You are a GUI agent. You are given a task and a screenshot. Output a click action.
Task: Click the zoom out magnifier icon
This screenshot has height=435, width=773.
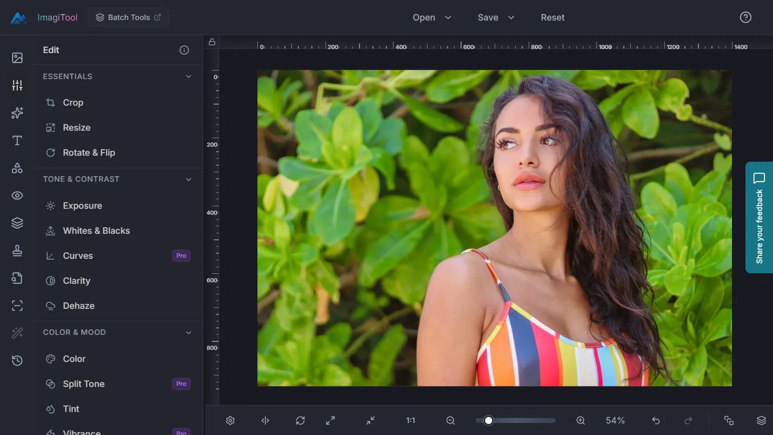451,420
